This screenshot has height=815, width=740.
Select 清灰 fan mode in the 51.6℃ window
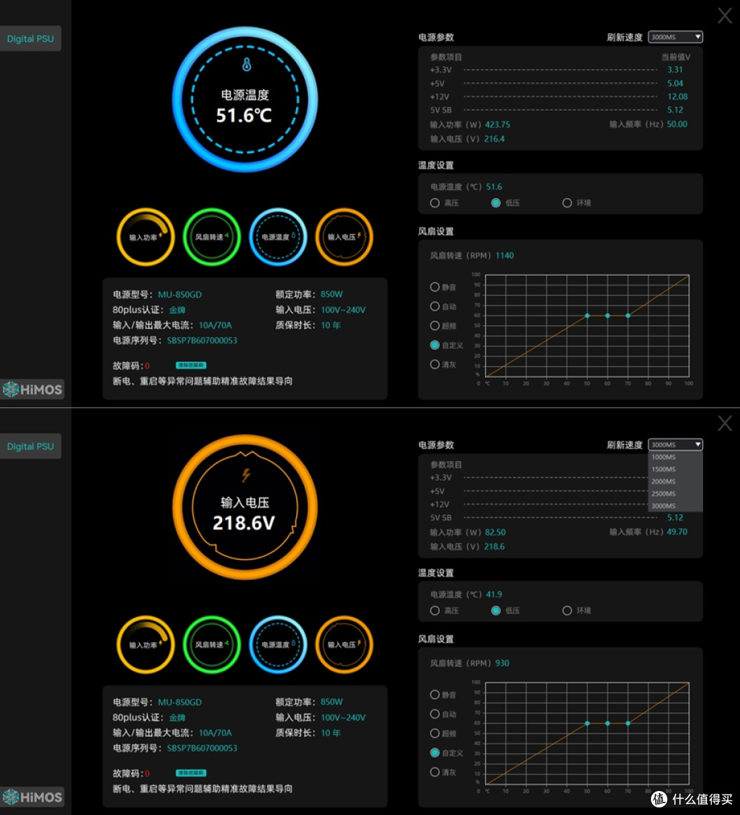(435, 365)
